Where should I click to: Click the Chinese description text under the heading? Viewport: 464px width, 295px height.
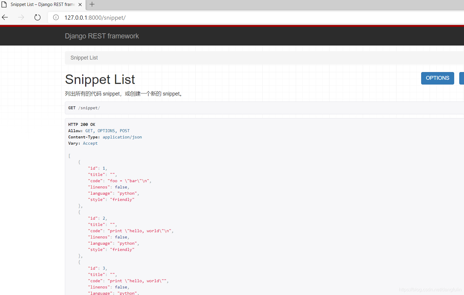(124, 94)
